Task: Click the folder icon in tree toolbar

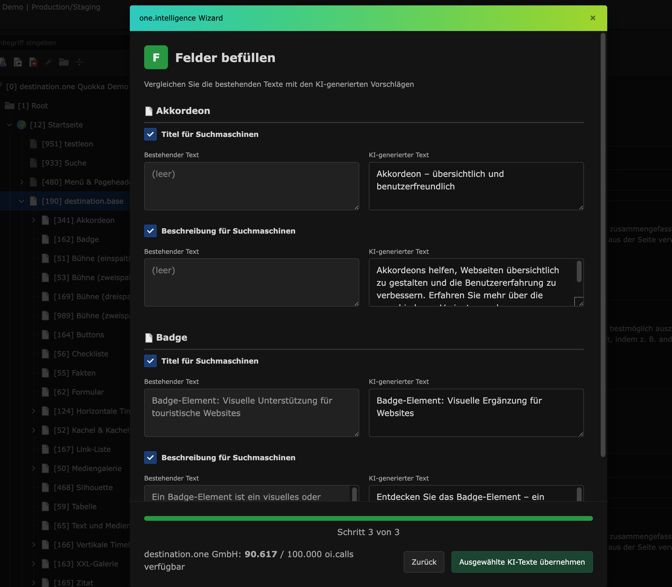Action: point(64,62)
